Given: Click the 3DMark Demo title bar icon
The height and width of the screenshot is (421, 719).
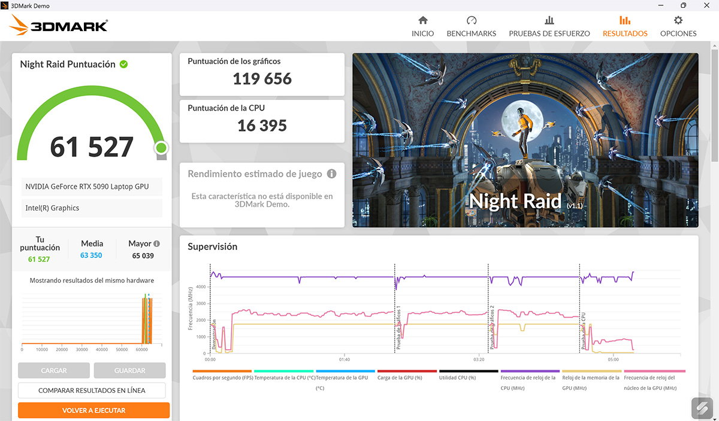Looking at the screenshot, I should point(5,5).
